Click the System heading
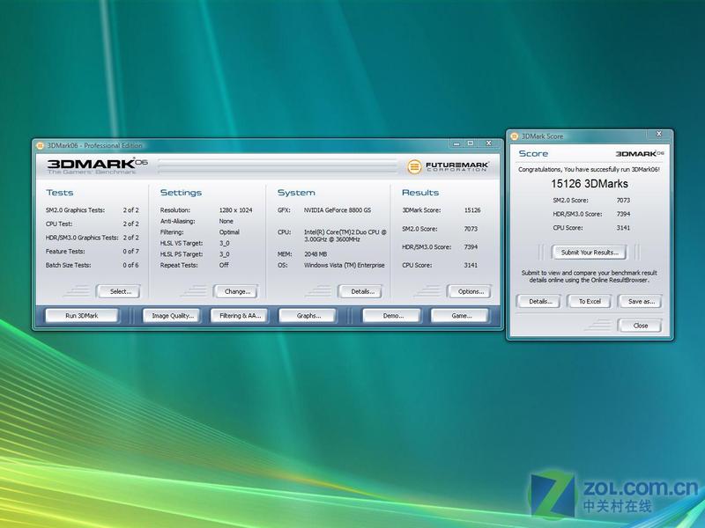The image size is (705, 528). point(296,193)
